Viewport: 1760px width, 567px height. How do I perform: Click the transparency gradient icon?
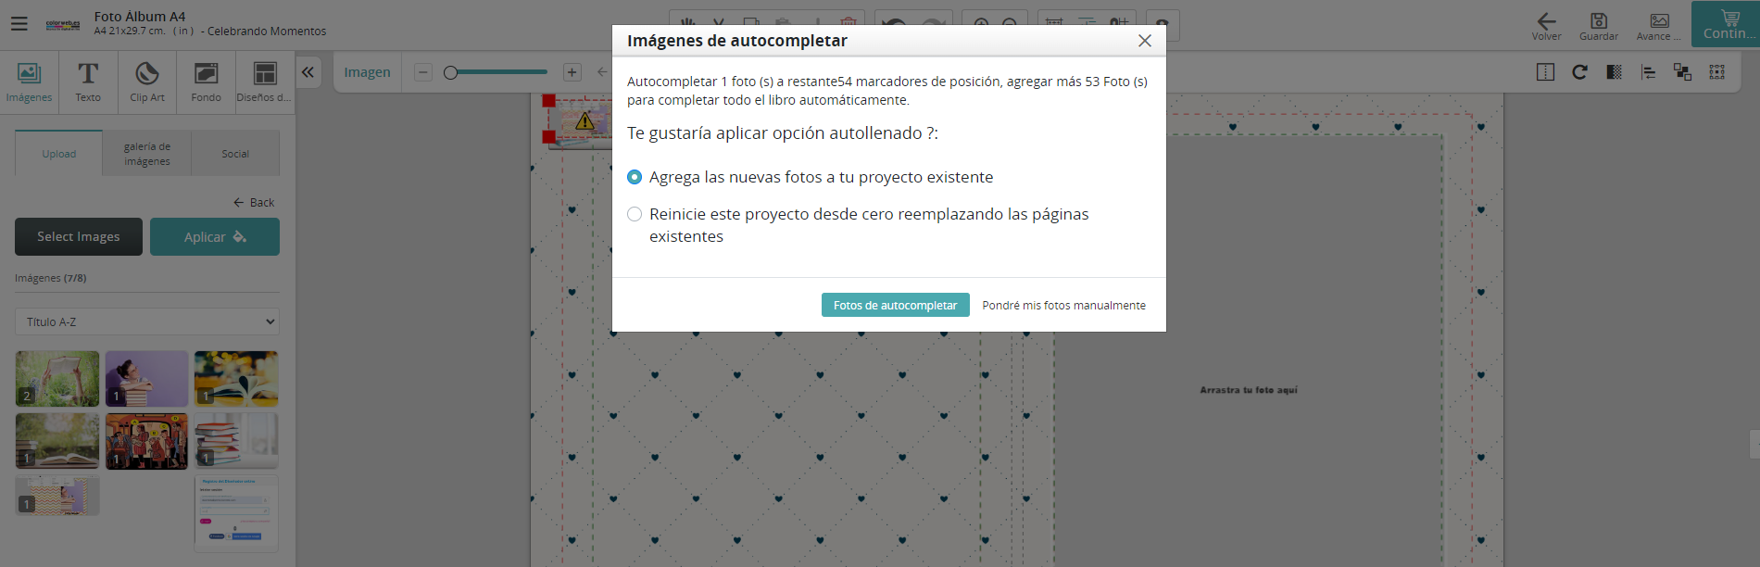pos(1614,72)
